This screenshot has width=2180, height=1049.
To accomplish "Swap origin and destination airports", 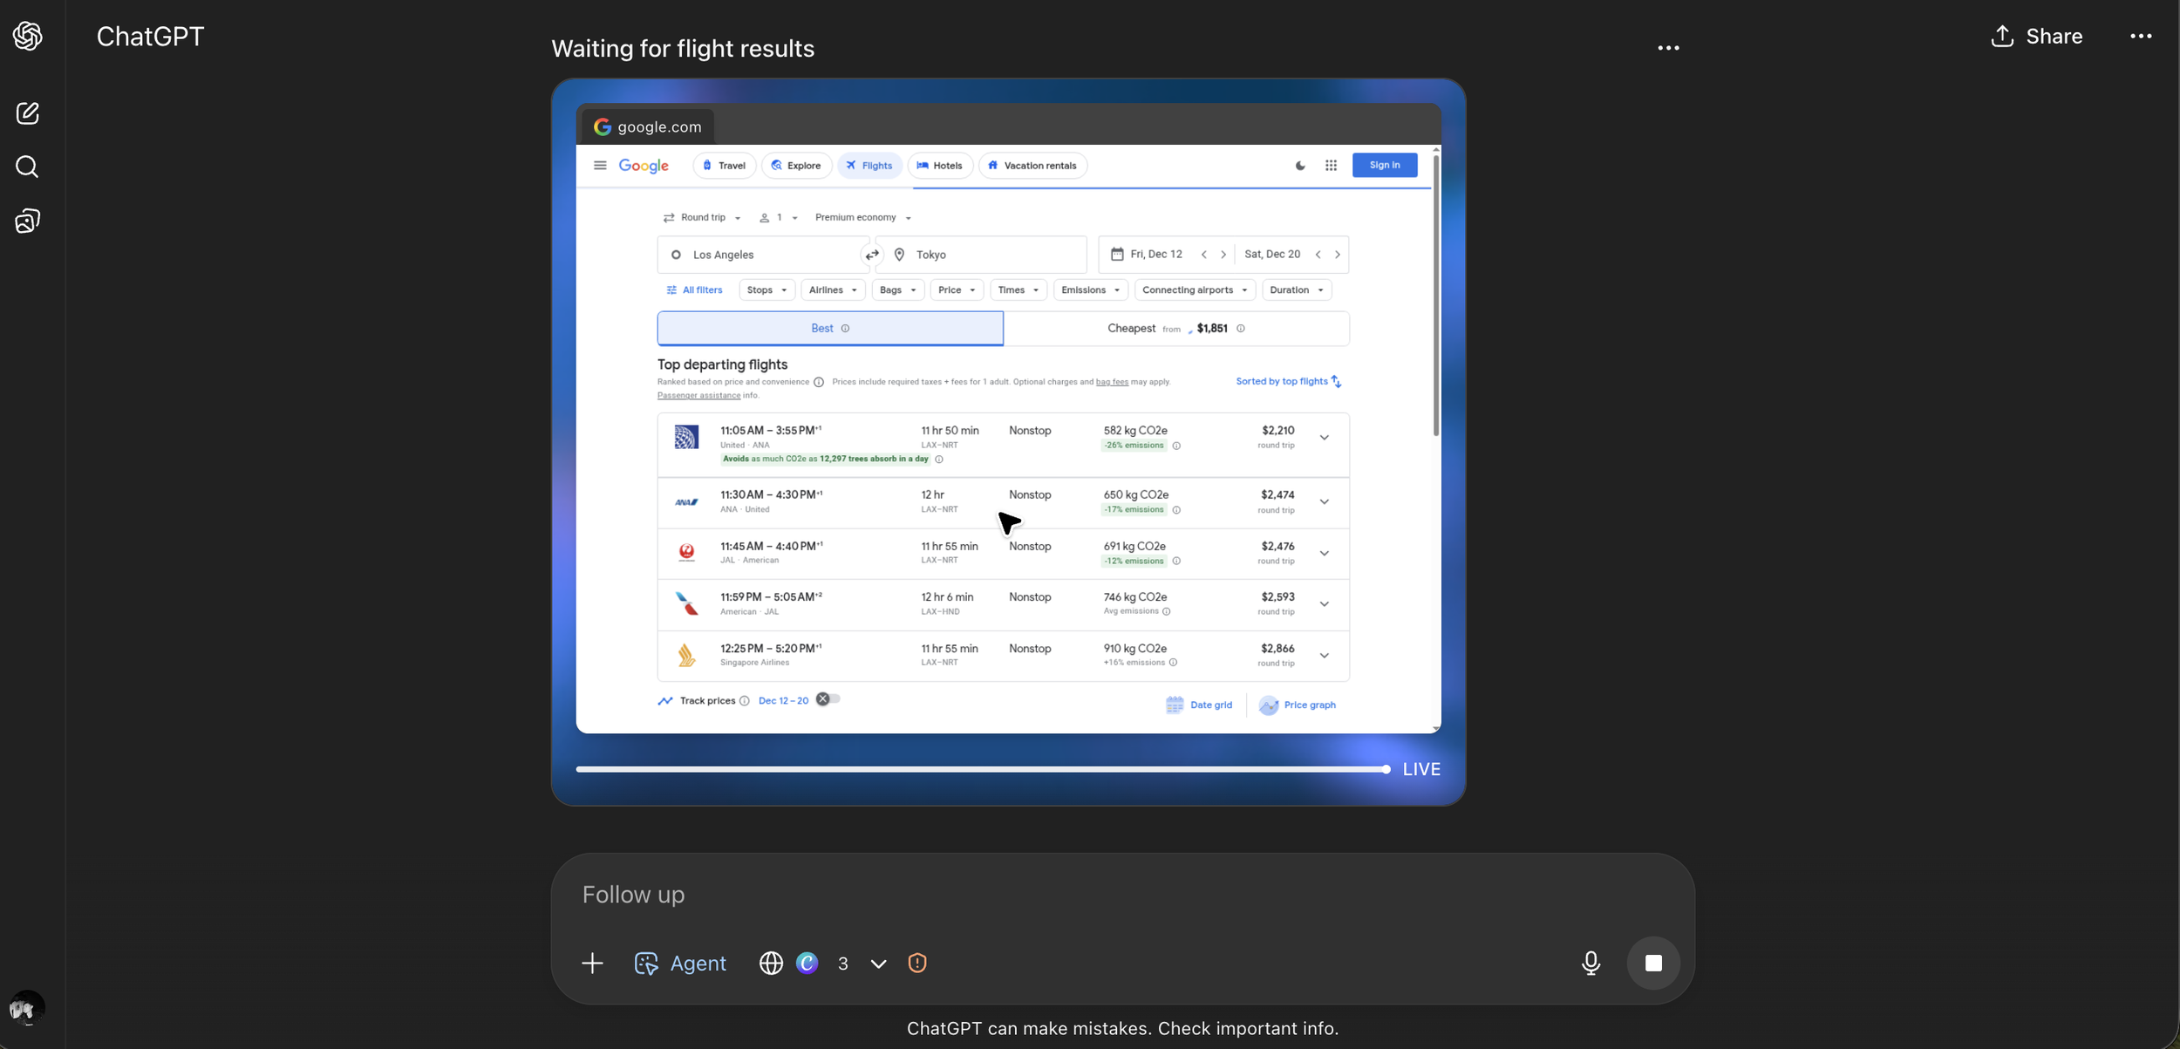I will [871, 255].
